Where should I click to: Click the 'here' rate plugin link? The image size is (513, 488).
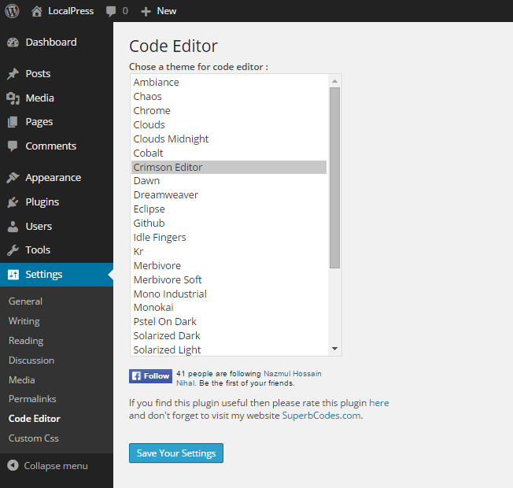379,403
